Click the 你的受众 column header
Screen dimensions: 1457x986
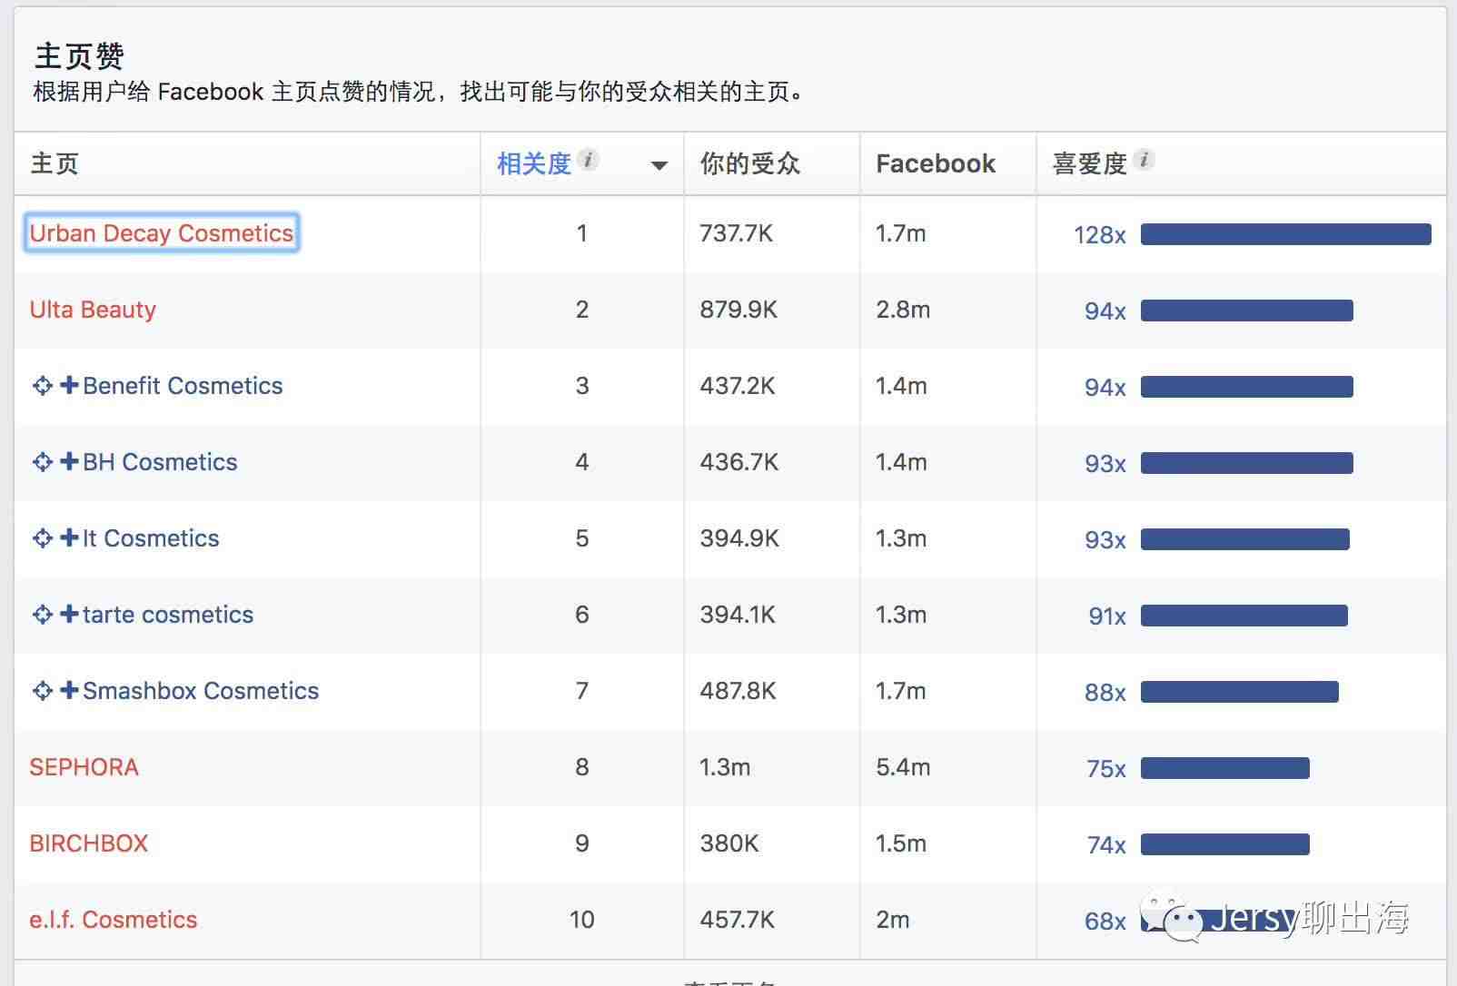750,163
